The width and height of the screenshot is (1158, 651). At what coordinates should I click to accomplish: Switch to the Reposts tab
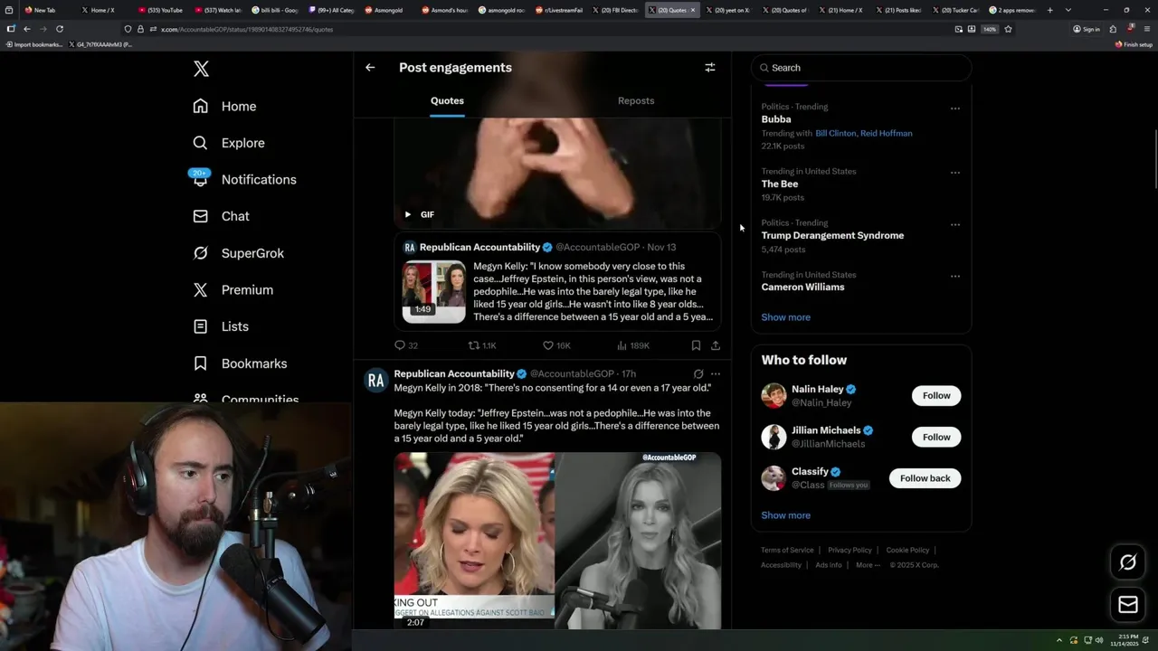636,100
